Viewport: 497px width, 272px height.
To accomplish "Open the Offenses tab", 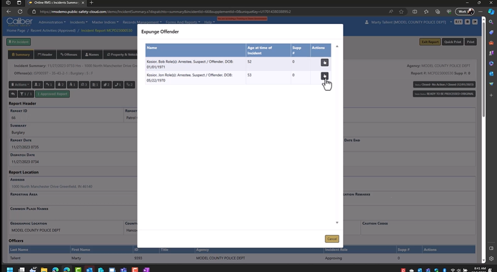I will point(69,55).
